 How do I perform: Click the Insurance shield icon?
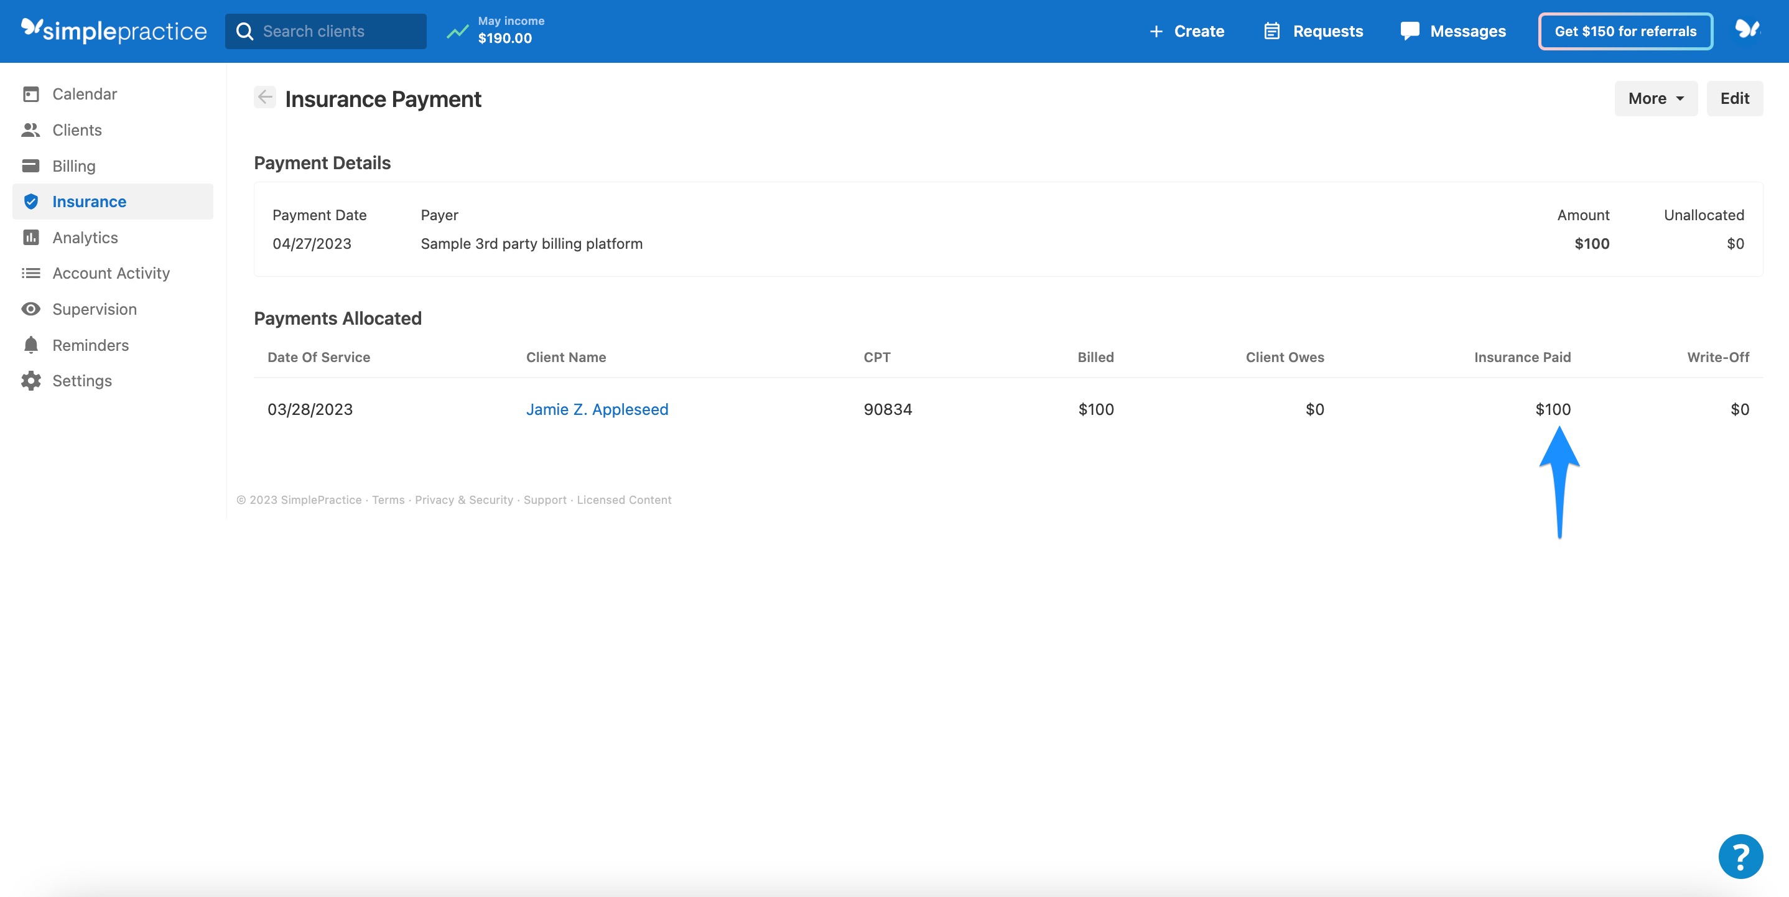coord(31,202)
